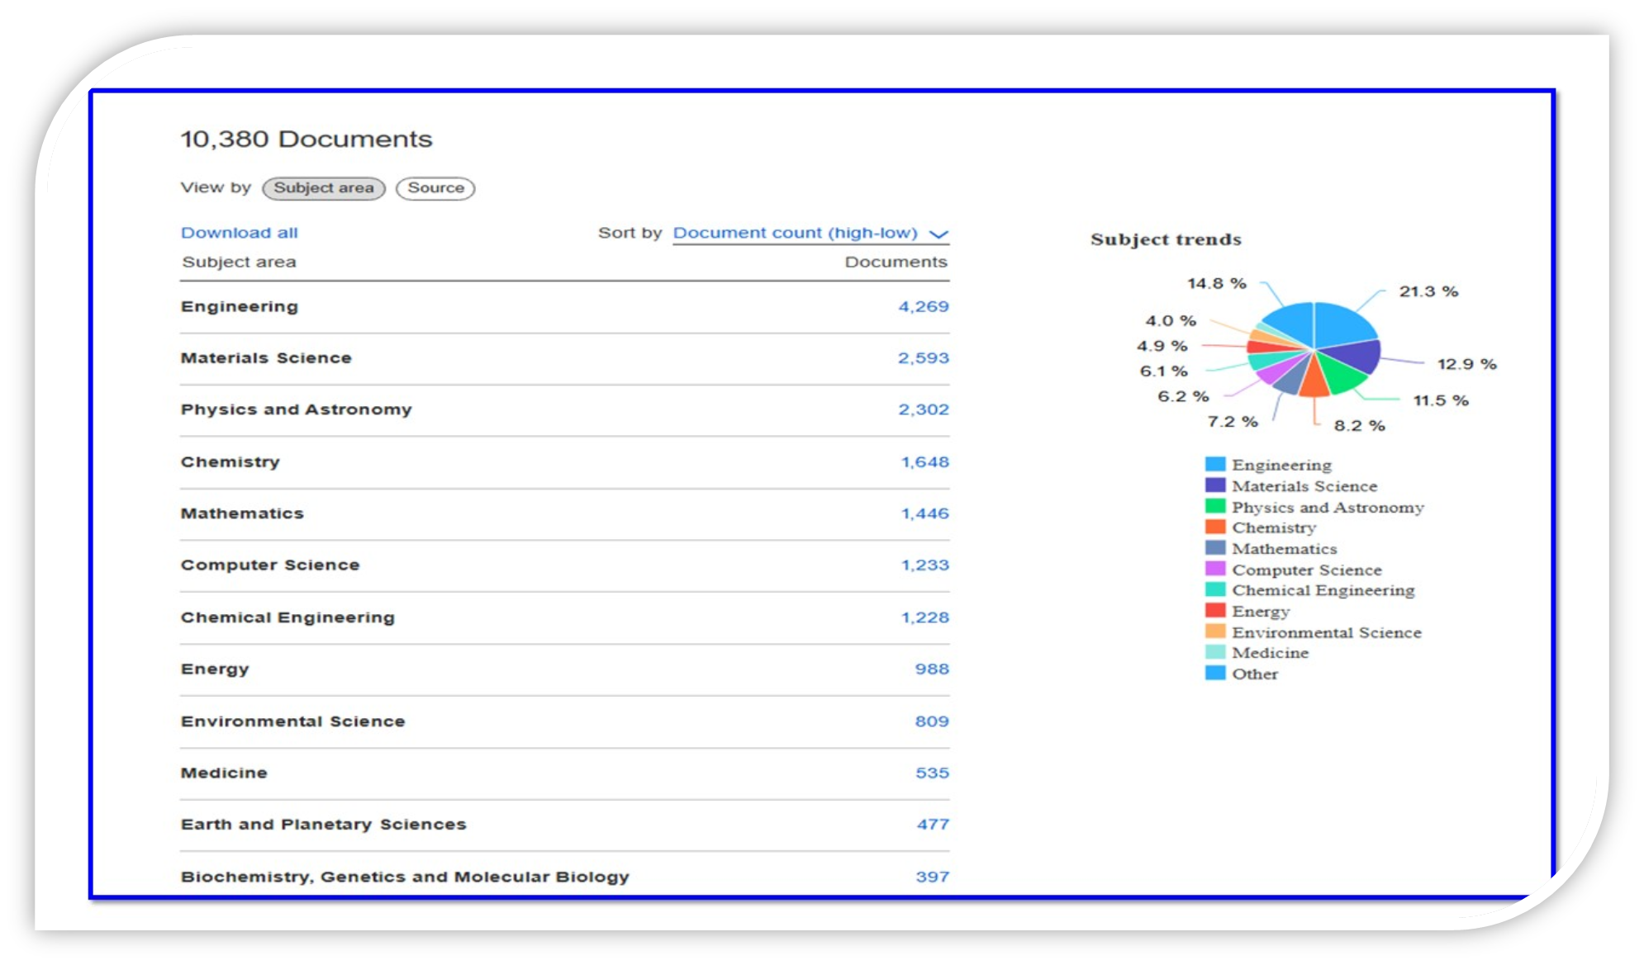Click the Engineering legend color swatch

tap(1214, 464)
